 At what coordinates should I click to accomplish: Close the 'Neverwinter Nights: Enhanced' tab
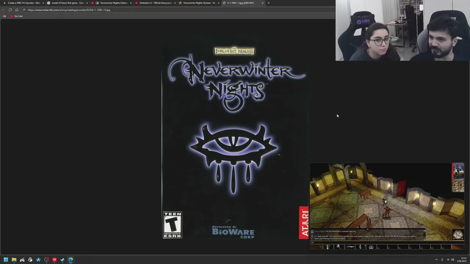click(131, 3)
